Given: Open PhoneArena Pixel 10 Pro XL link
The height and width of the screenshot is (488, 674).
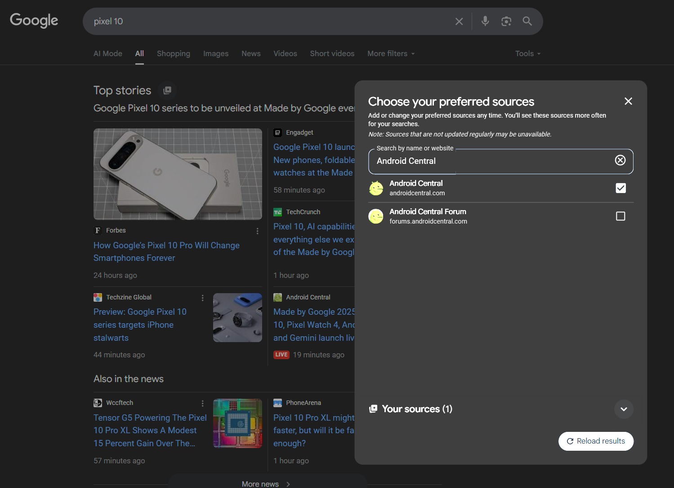Looking at the screenshot, I should coord(314,431).
